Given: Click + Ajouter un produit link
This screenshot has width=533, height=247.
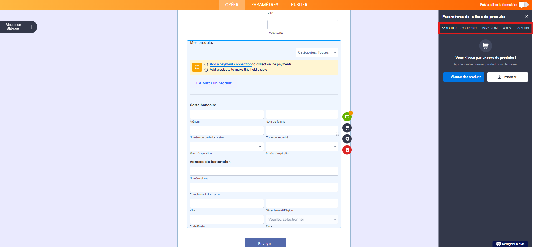Looking at the screenshot, I should coord(214,83).
